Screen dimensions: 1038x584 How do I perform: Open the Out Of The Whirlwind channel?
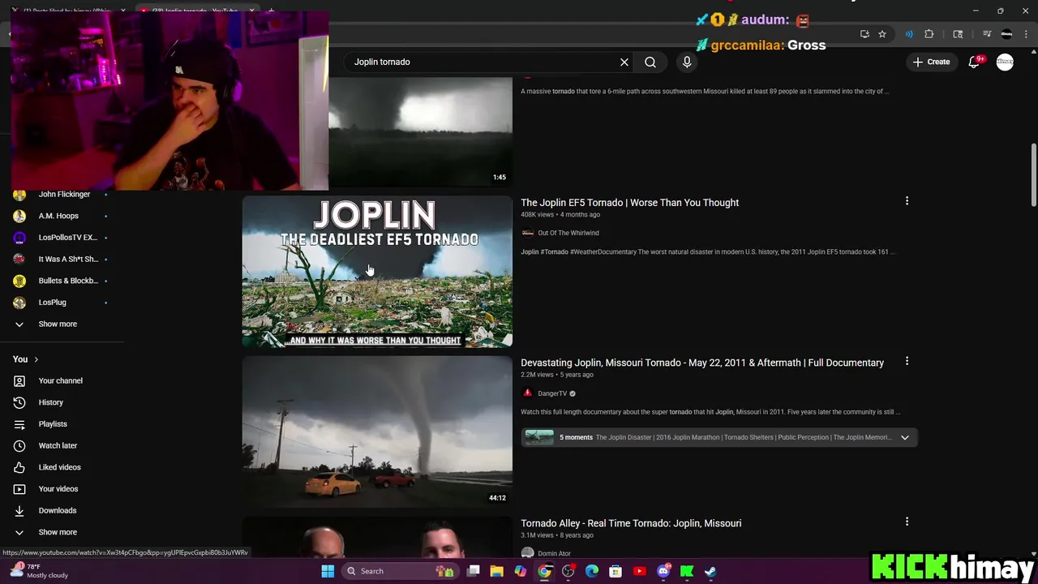[568, 233]
